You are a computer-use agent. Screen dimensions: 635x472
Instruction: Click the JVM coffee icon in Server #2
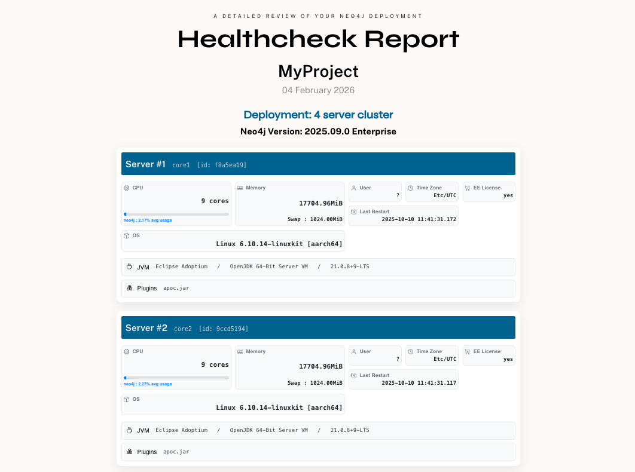(129, 430)
